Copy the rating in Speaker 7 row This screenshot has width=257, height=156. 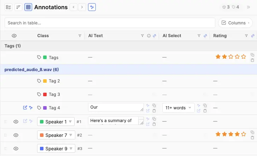coord(252,132)
